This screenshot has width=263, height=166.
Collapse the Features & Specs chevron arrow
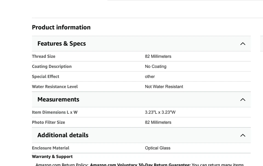[243, 44]
